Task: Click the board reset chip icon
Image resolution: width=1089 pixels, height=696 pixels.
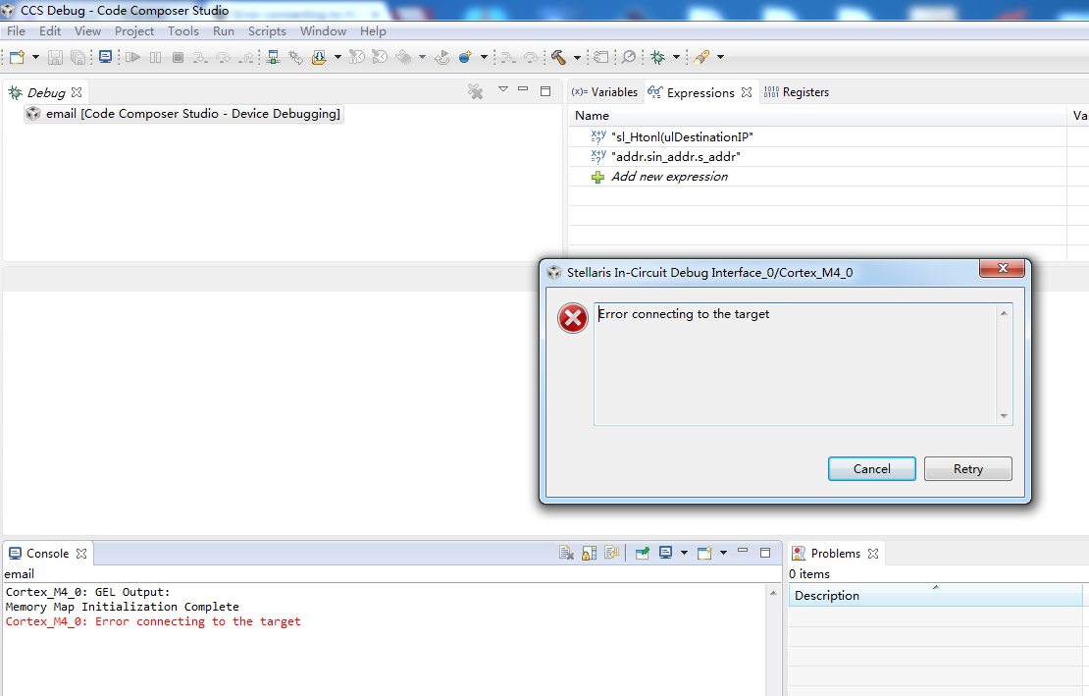Action: [x=403, y=57]
